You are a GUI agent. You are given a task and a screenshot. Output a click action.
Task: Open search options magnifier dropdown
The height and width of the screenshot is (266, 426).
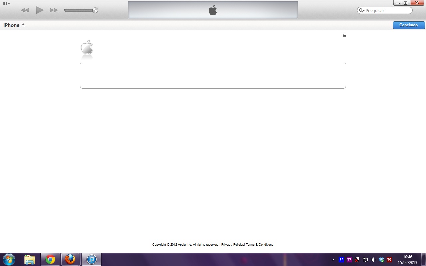tap(362, 10)
